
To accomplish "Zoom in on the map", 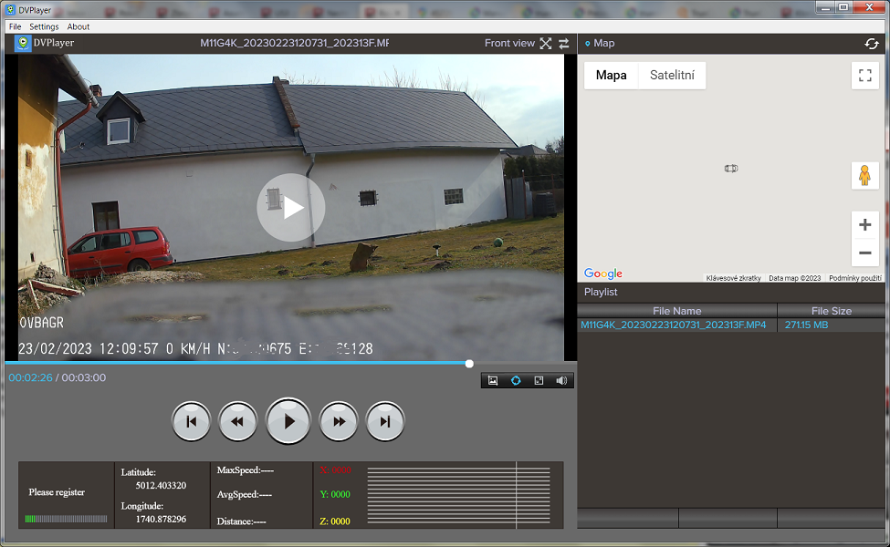I will 864,225.
